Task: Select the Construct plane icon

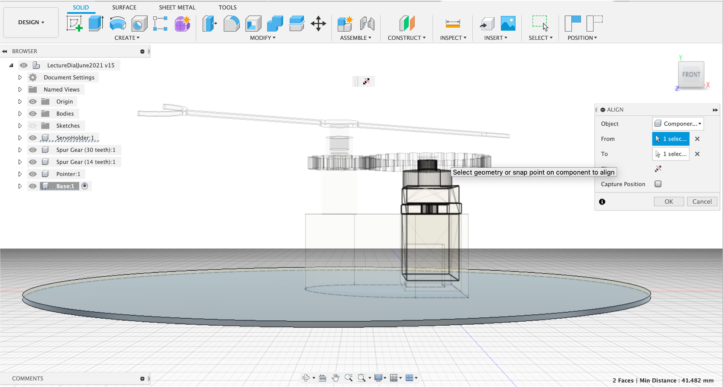Action: tap(407, 23)
